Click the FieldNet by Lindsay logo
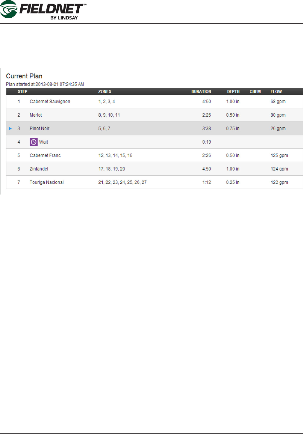This screenshot has width=303, height=434. click(x=43, y=10)
